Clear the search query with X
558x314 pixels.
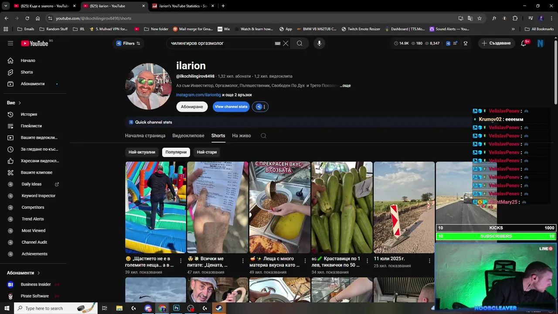tap(286, 43)
